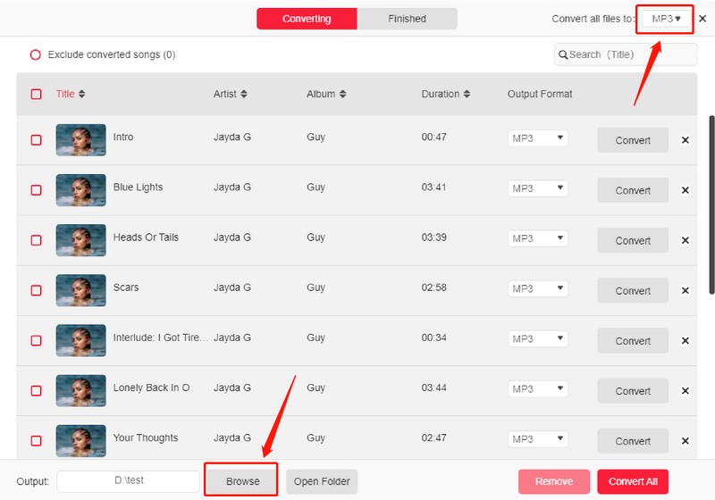Convert the Heads Or Tails track
Screen dimensions: 715x500
click(x=633, y=240)
